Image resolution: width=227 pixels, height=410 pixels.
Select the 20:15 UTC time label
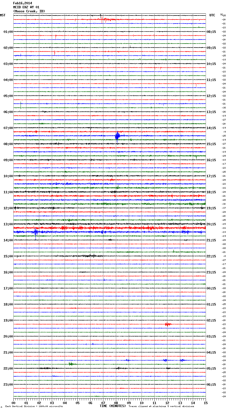click(211, 224)
